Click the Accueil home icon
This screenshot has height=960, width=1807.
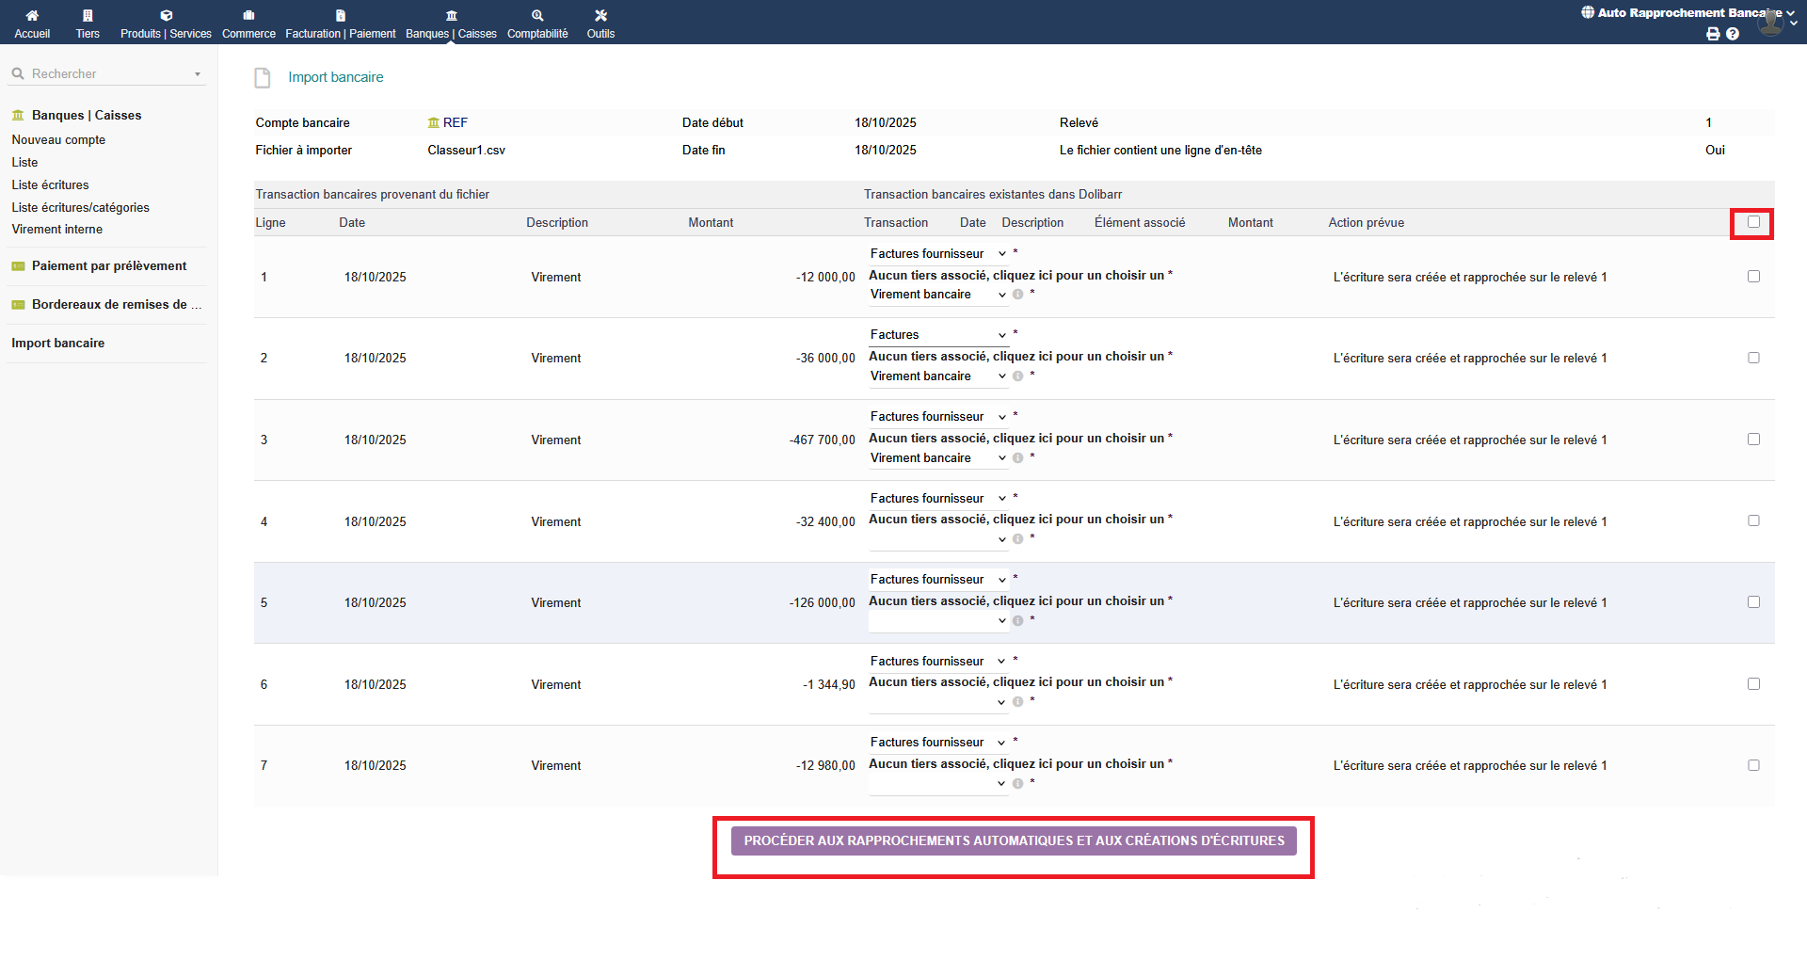32,16
